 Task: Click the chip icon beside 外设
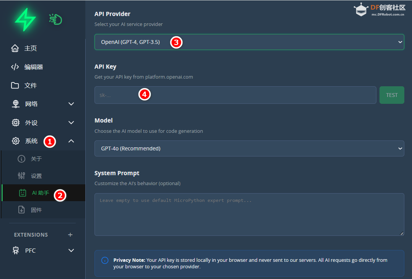16,123
